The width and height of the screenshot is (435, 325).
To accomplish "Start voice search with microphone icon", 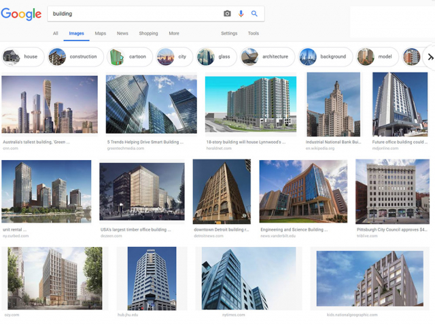I will point(241,14).
